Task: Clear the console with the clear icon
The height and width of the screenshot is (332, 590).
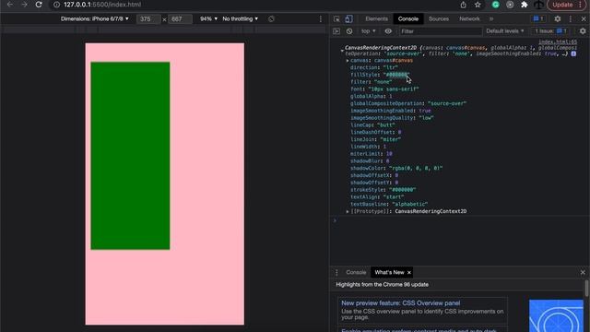Action: tap(349, 31)
